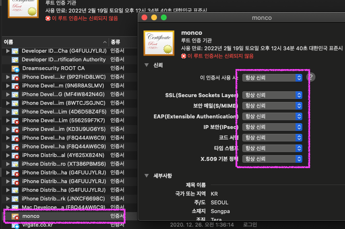
Task: Click the Certificate Root image in the background window
Action: pos(23,8)
